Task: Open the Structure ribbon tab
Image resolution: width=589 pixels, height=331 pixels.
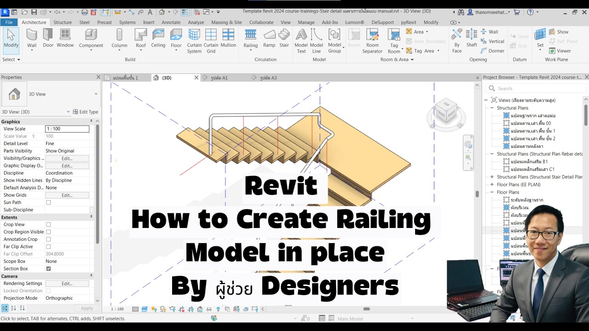Action: pos(63,22)
